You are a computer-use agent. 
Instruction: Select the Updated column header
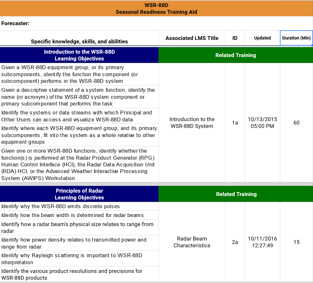click(262, 38)
